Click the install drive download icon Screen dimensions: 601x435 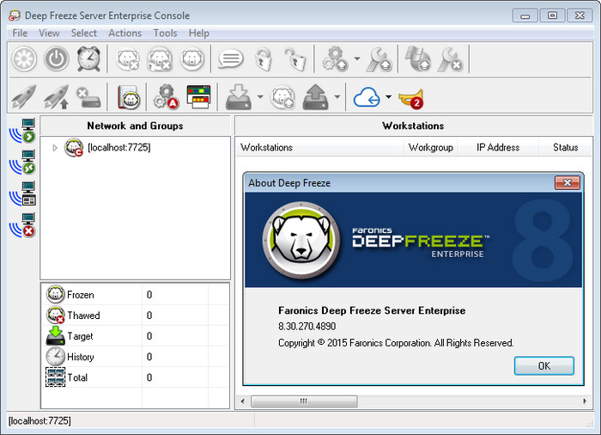pyautogui.click(x=239, y=97)
